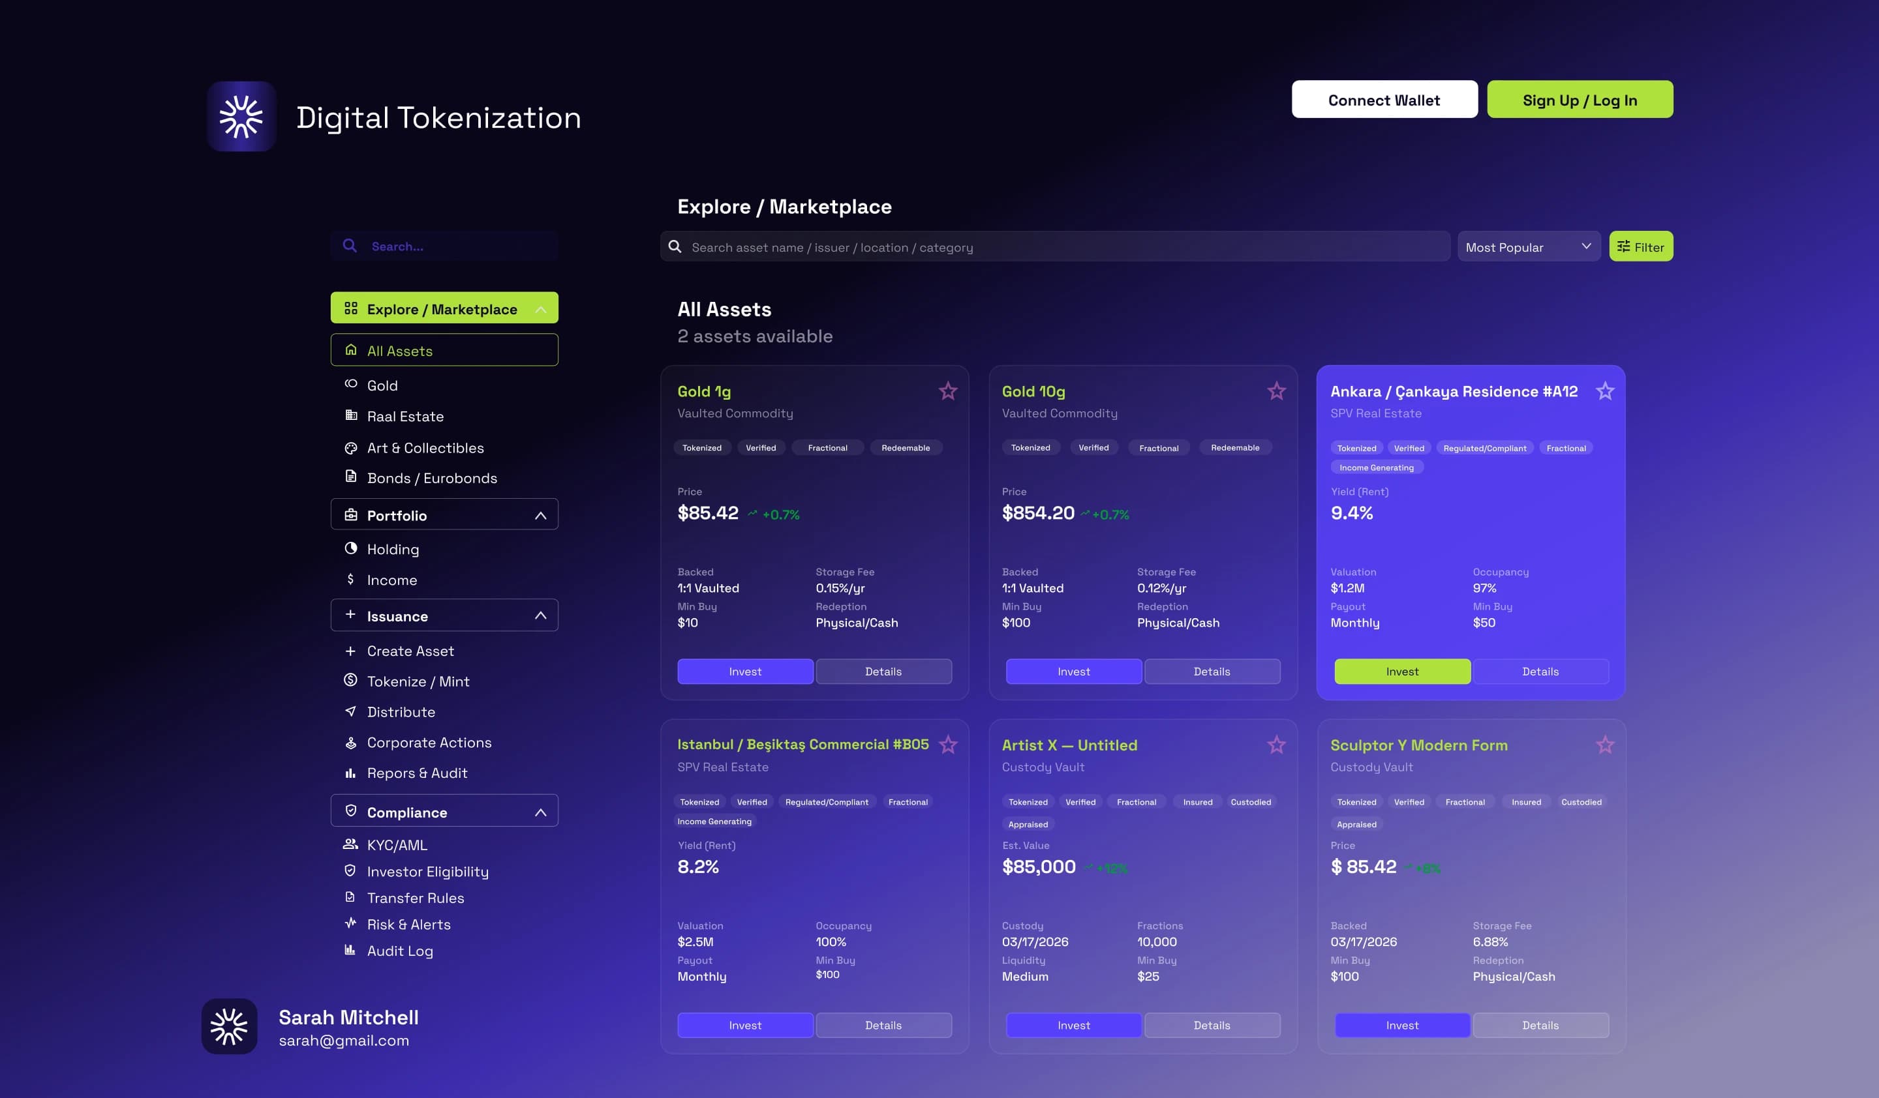Image resolution: width=1879 pixels, height=1098 pixels.
Task: Click the KYC/AML people icon
Action: [350, 844]
